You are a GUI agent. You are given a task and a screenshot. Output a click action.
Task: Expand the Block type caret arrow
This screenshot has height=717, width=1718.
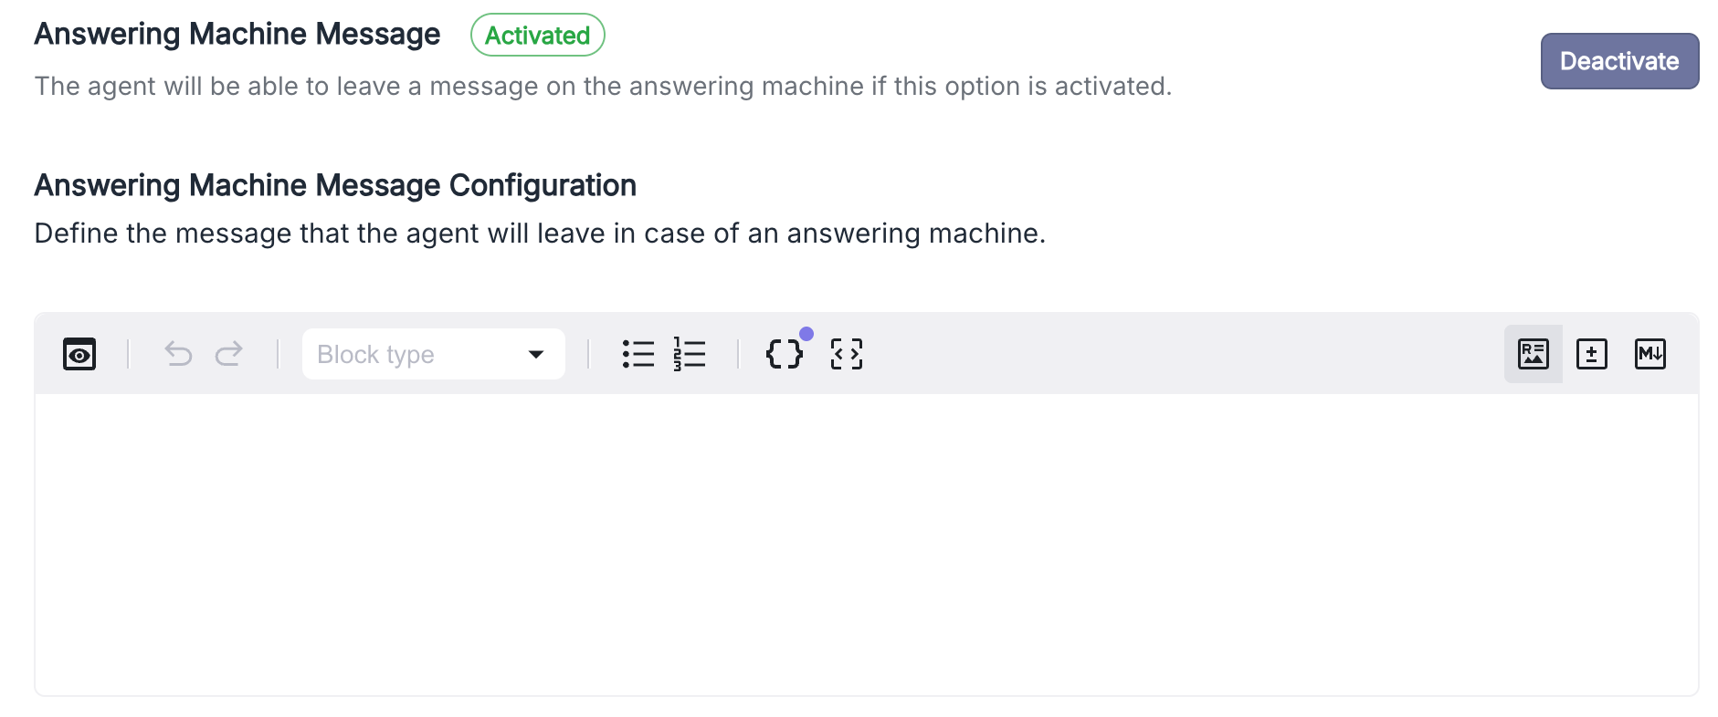536,354
